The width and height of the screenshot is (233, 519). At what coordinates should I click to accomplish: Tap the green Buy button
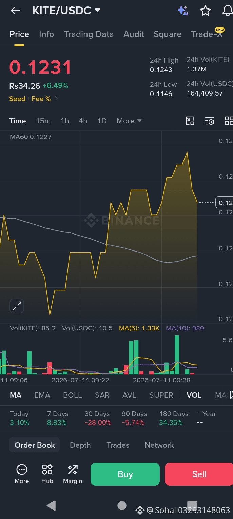(x=125, y=474)
